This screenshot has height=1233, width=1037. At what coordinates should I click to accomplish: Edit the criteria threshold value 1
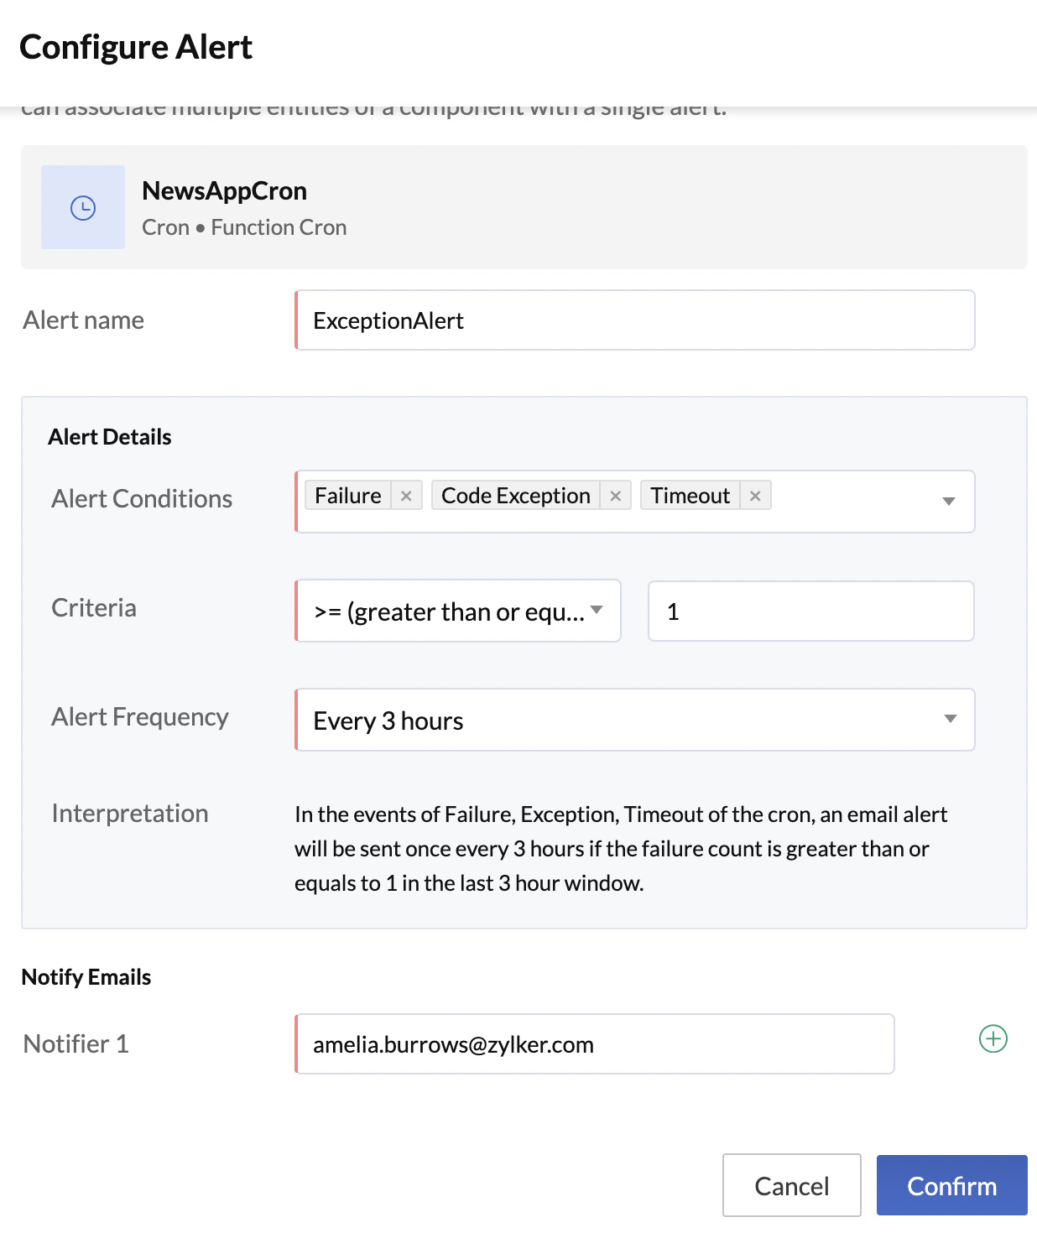(808, 611)
